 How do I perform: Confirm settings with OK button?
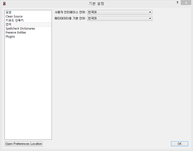tap(180, 144)
